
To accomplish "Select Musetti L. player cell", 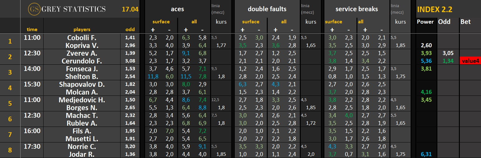I will pos(82,139).
